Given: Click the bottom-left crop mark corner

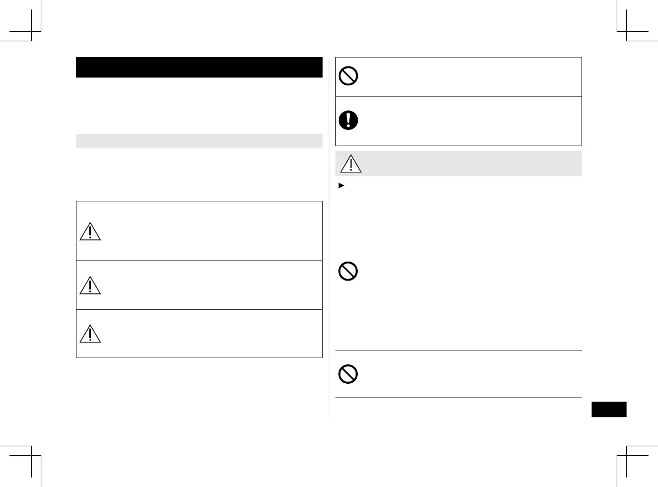Looking at the screenshot, I should [32, 455].
